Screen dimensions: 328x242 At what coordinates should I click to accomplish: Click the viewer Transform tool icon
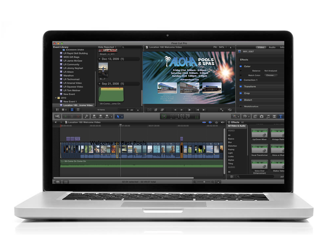[x=149, y=110]
